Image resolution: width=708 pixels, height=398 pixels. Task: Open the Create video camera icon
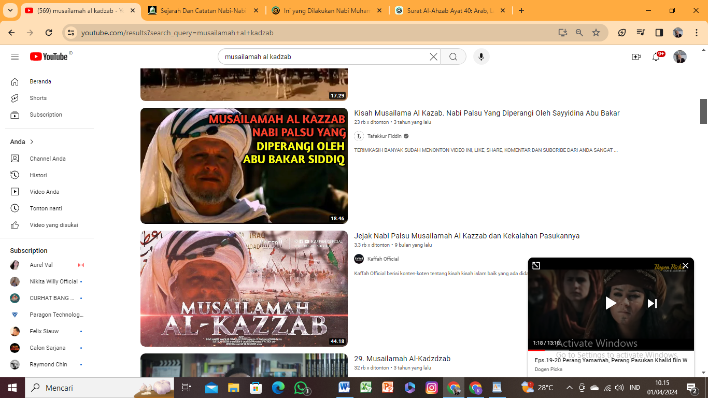636,57
